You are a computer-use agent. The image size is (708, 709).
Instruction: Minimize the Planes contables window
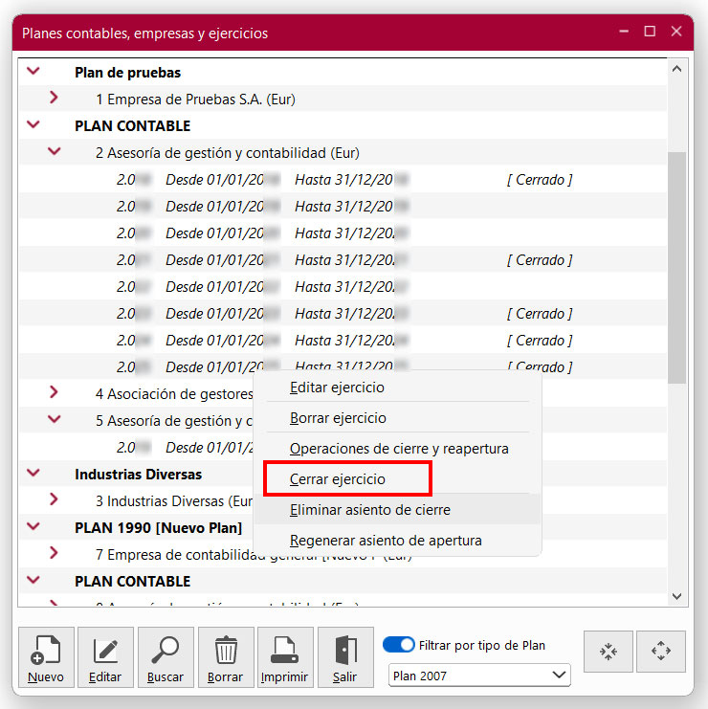[x=624, y=32]
